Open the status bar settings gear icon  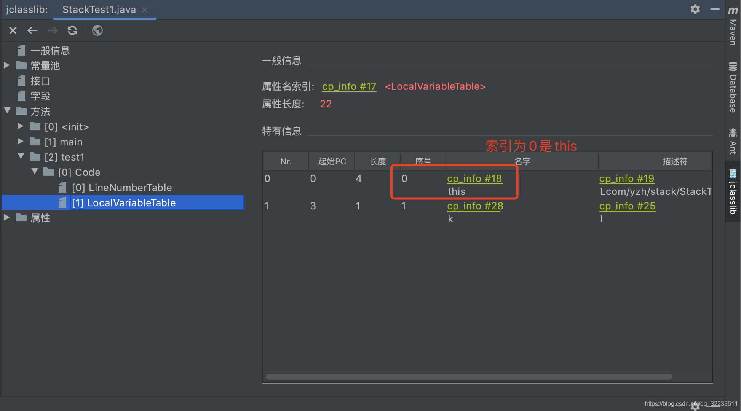[695, 406]
